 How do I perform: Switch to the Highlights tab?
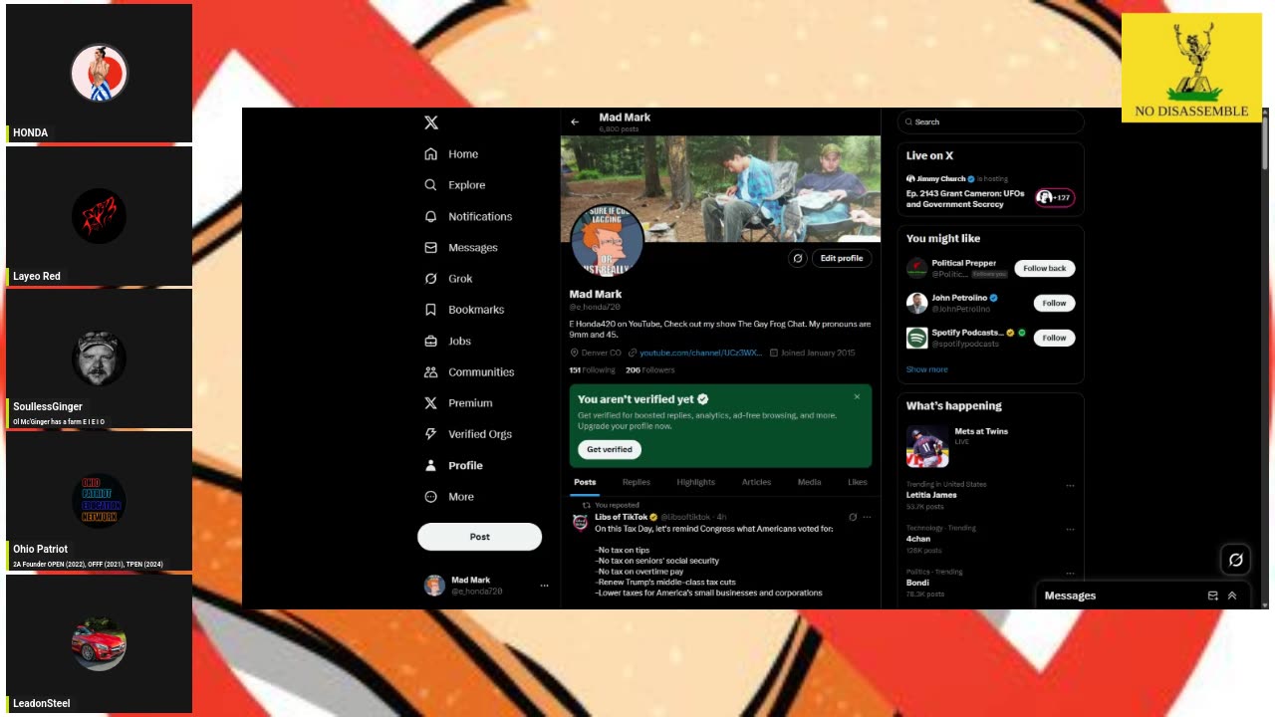click(695, 482)
